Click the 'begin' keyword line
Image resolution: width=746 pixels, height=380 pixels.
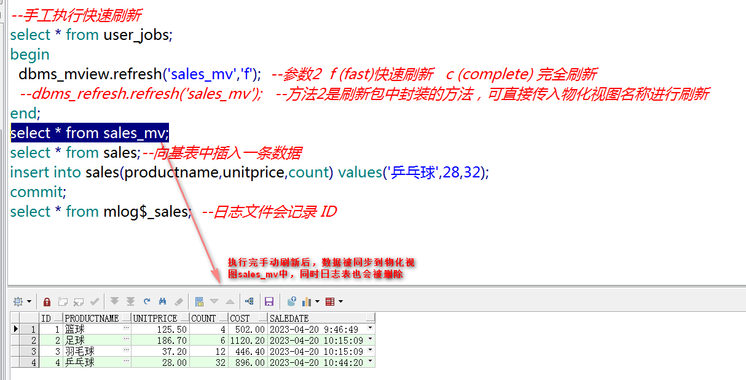pos(29,55)
